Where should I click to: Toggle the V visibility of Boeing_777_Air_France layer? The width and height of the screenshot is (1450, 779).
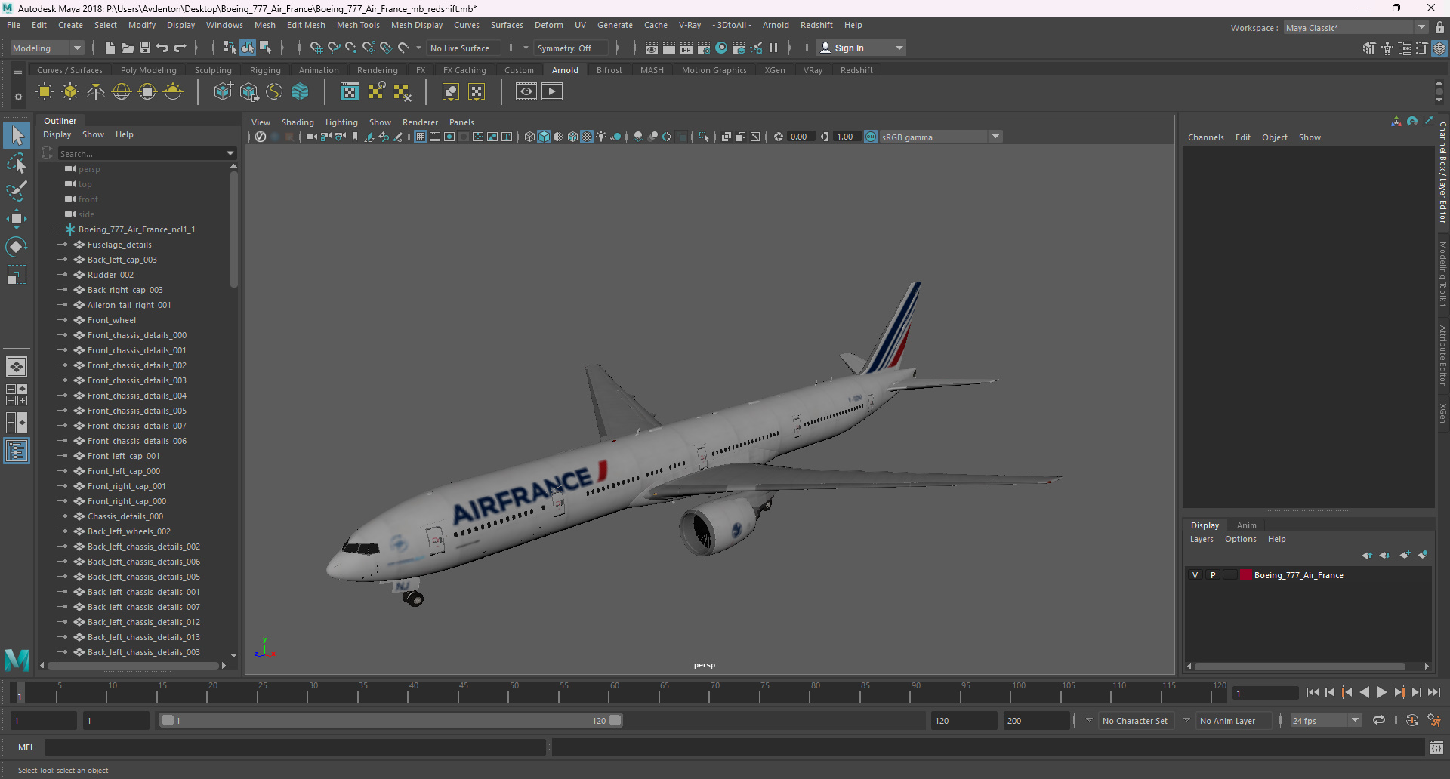pyautogui.click(x=1195, y=575)
